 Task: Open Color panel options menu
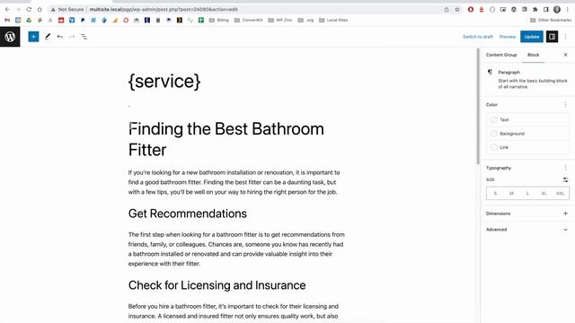tap(565, 105)
